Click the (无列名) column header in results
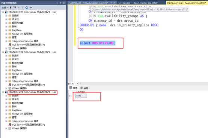The width and height of the screenshot is (208, 138). (x=80, y=92)
